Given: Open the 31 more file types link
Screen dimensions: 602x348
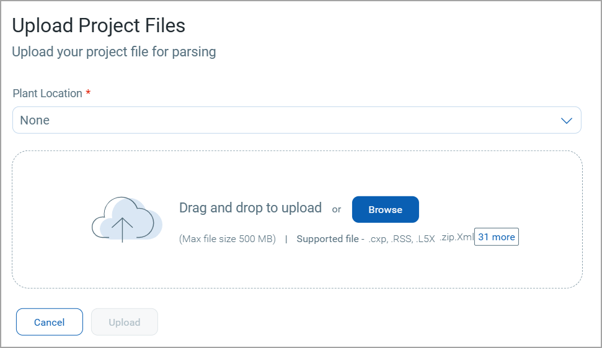Looking at the screenshot, I should 497,237.
